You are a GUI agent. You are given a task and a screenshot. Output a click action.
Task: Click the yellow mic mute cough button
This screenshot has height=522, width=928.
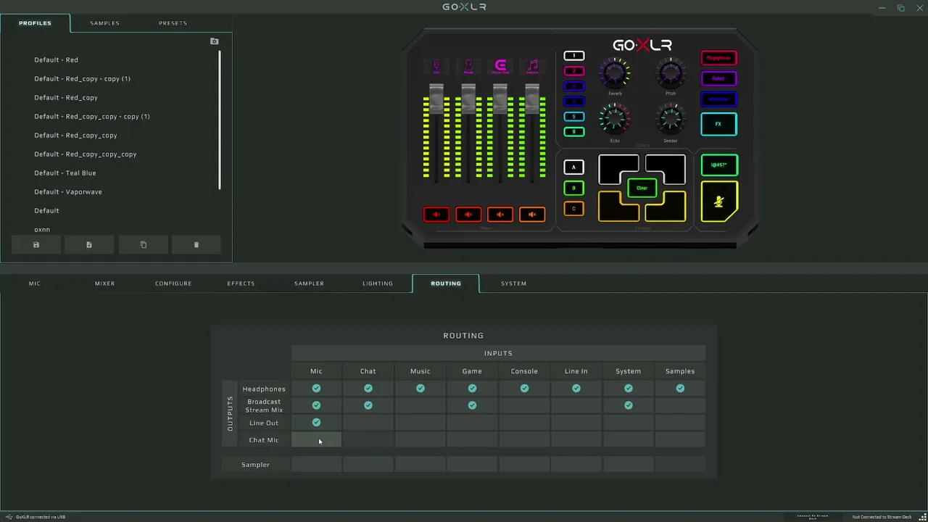tap(719, 202)
